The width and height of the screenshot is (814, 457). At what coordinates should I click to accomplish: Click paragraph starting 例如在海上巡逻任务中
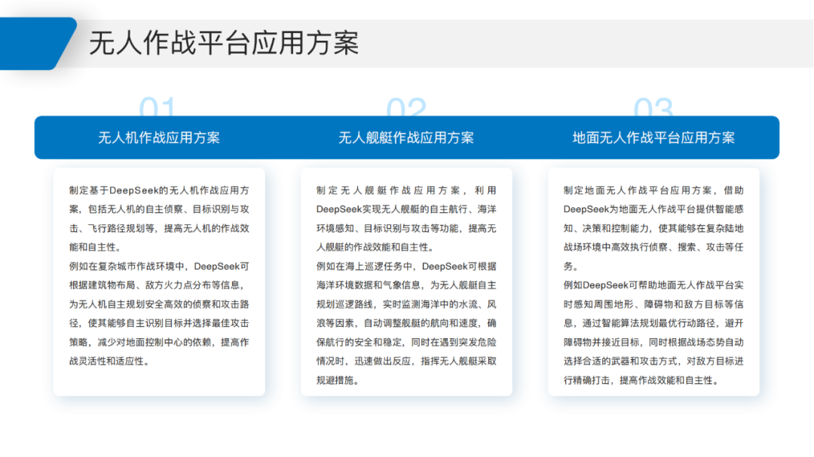pos(406,323)
